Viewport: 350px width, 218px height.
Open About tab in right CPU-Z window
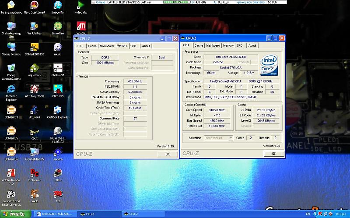(252, 46)
